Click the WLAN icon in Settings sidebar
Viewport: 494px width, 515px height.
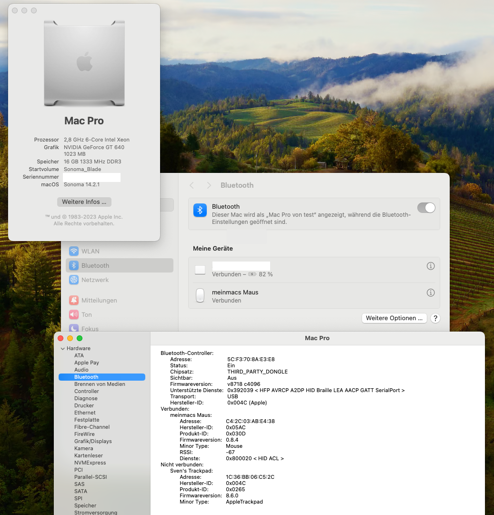(x=74, y=251)
